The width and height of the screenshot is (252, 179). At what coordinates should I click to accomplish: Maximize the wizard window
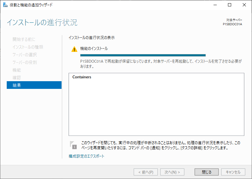(x=230, y=5)
